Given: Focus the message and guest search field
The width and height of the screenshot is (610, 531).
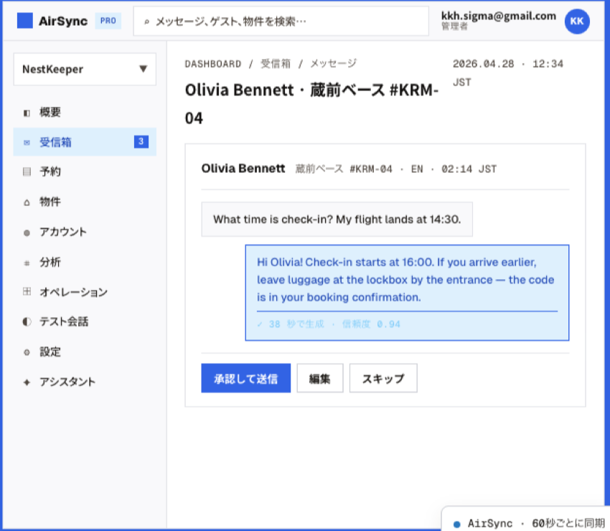Looking at the screenshot, I should [281, 22].
